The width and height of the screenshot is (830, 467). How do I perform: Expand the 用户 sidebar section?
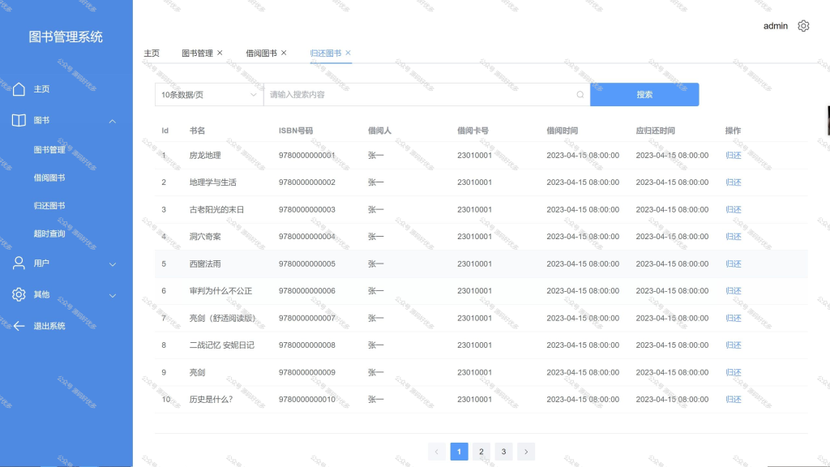click(112, 264)
